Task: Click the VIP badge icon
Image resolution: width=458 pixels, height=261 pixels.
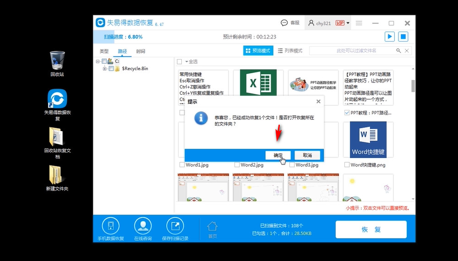Action: point(340,23)
